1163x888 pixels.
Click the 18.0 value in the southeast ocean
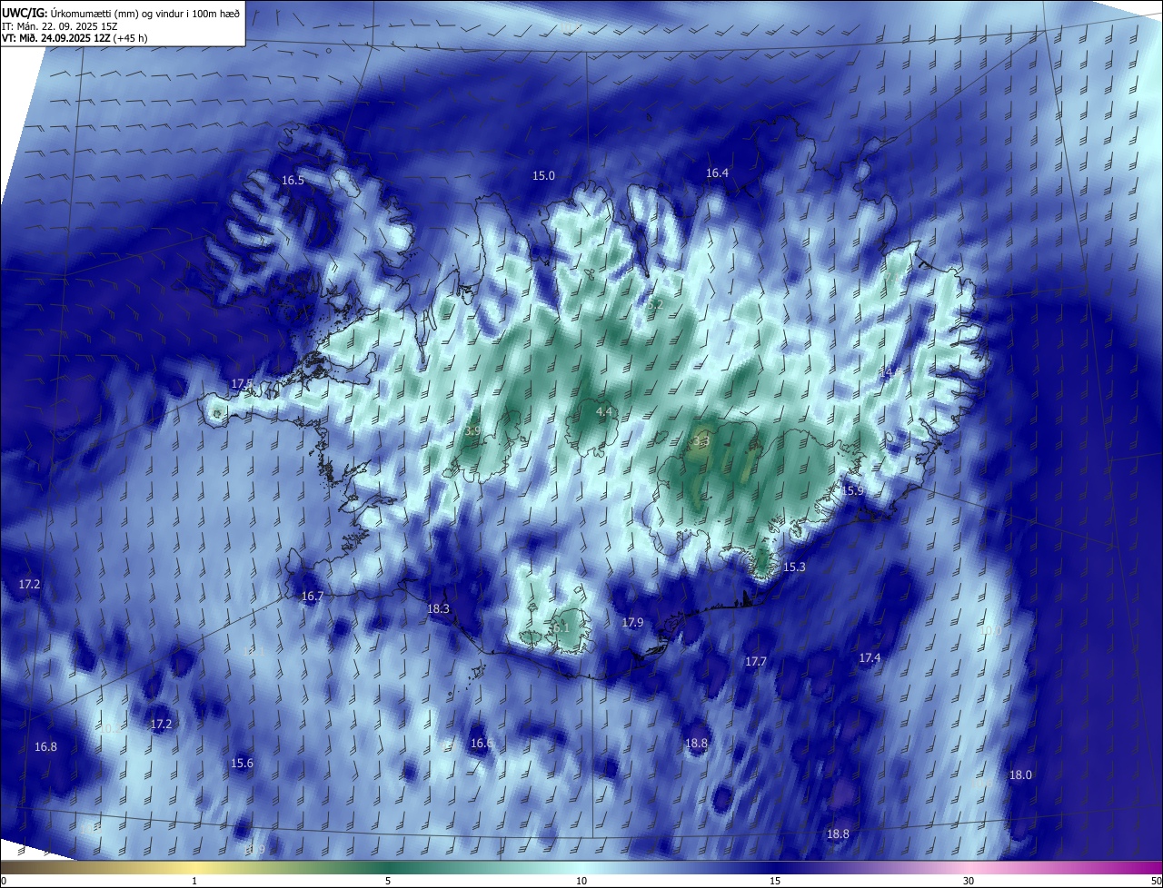(x=1020, y=775)
